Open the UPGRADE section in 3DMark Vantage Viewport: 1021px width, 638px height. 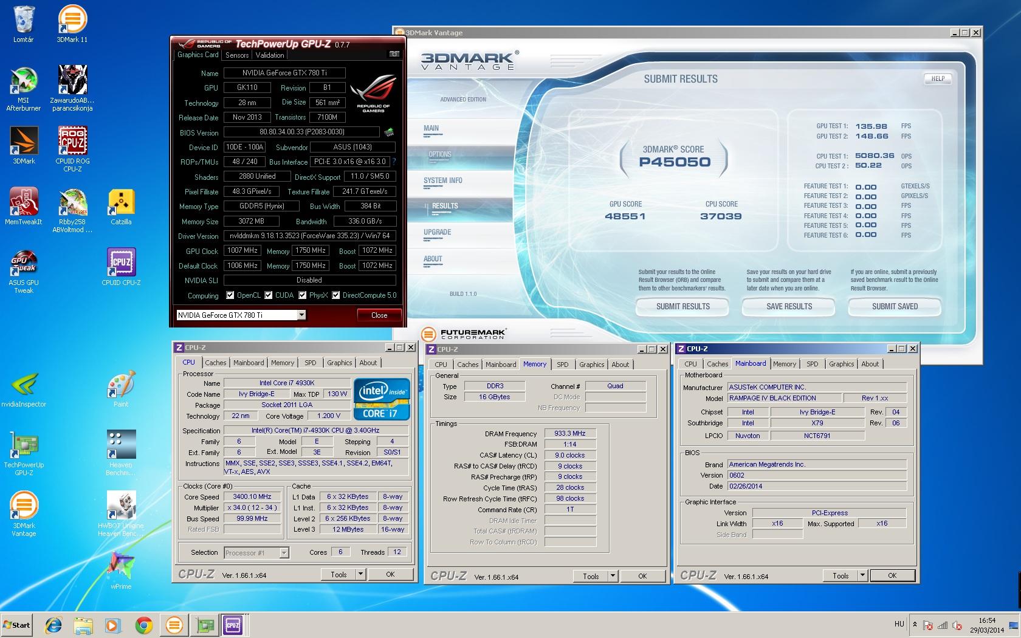(x=438, y=232)
